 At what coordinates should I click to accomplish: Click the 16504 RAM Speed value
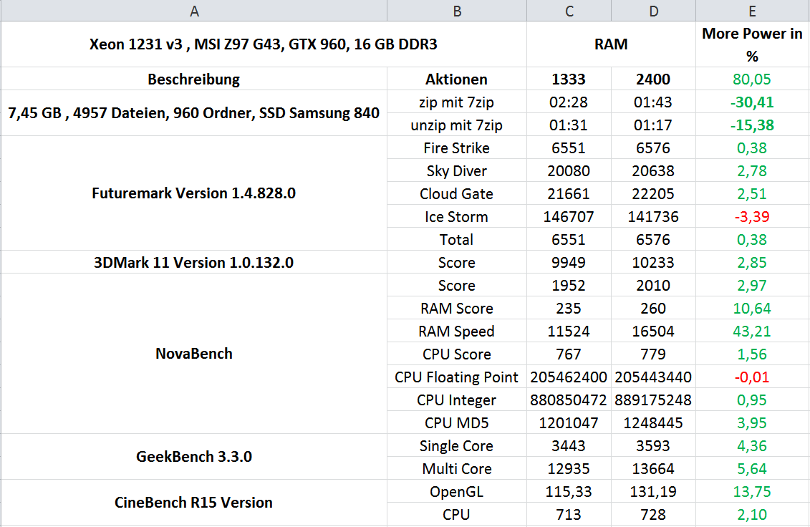pos(653,332)
